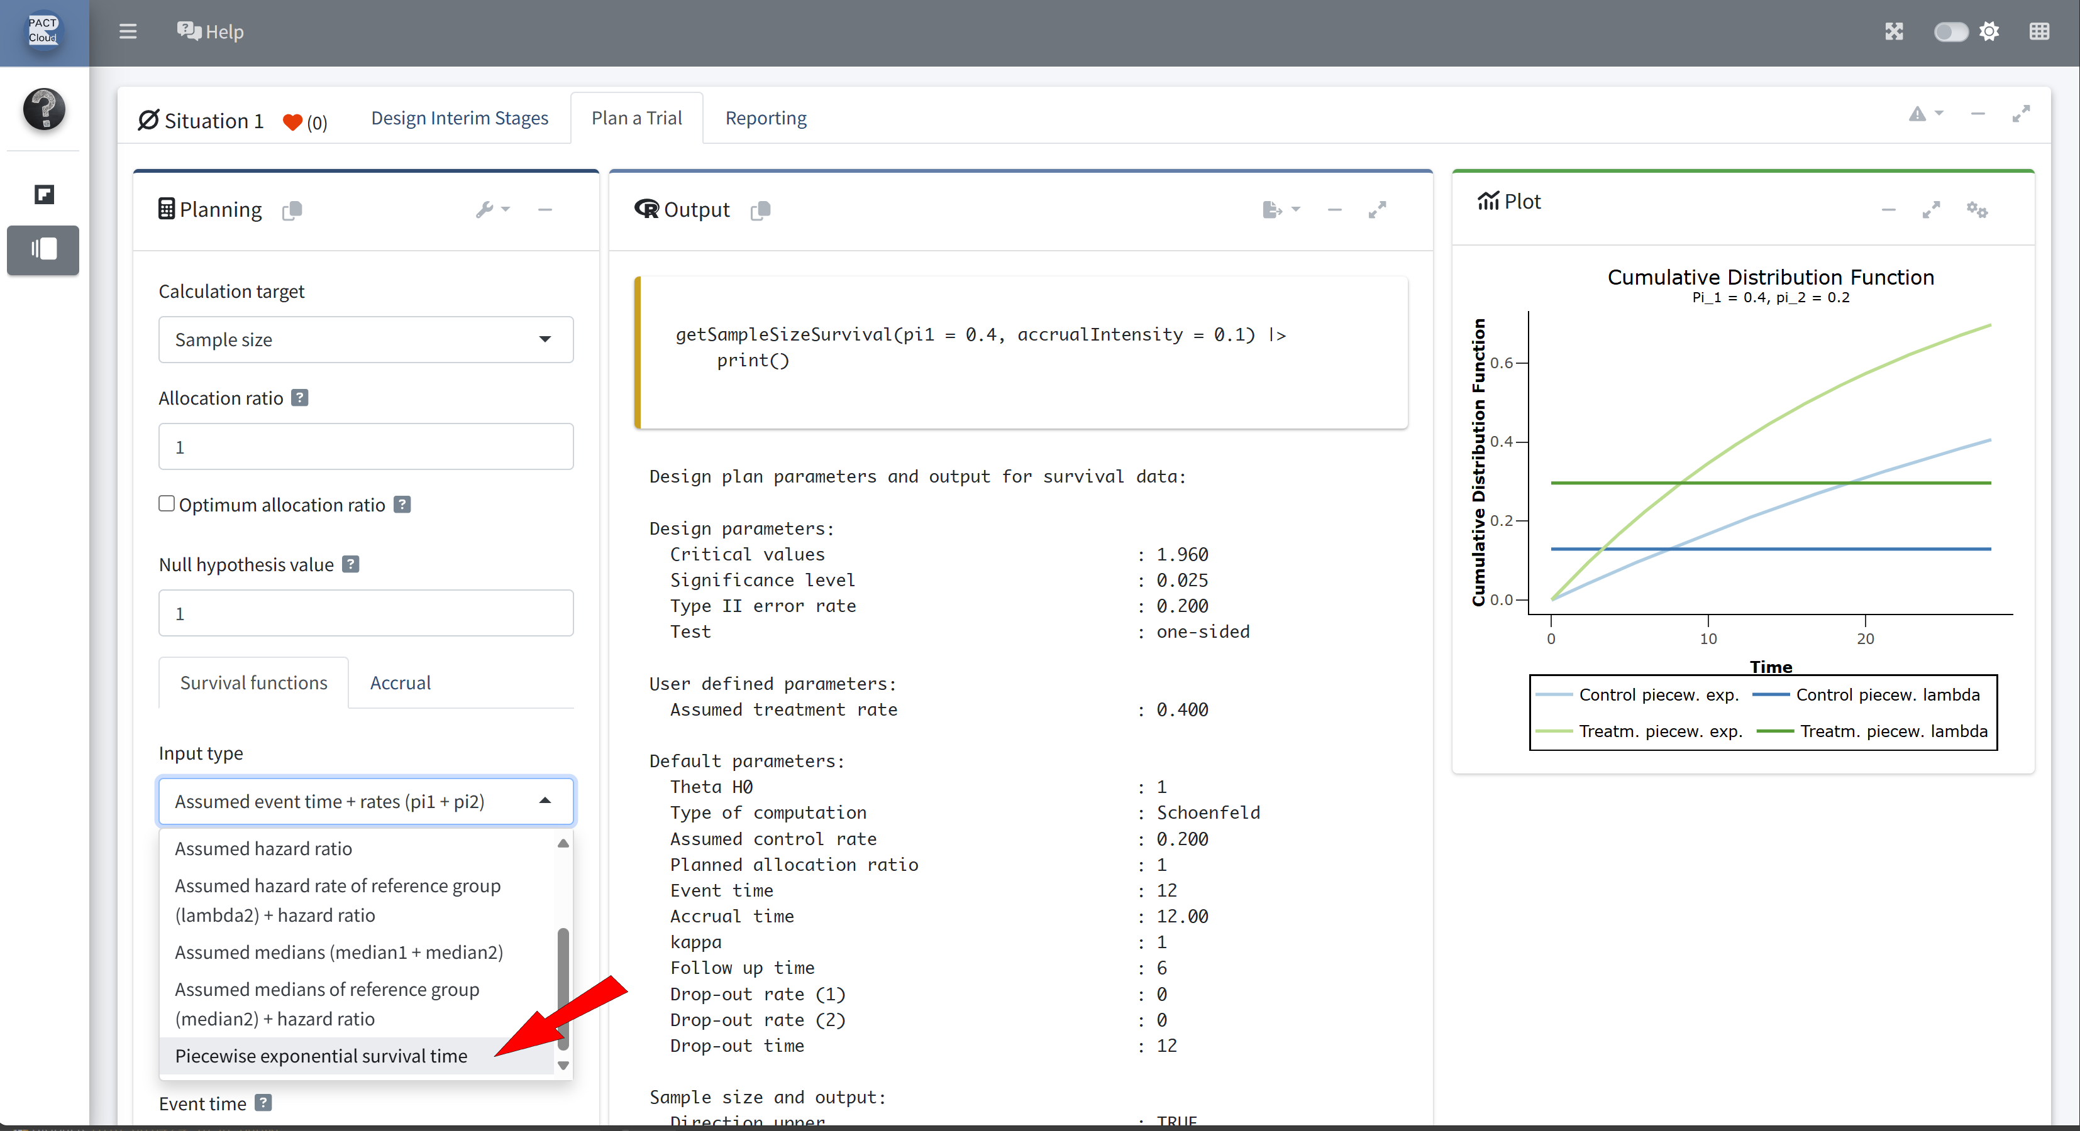Switch to the Design Interim Stages tab

(458, 117)
